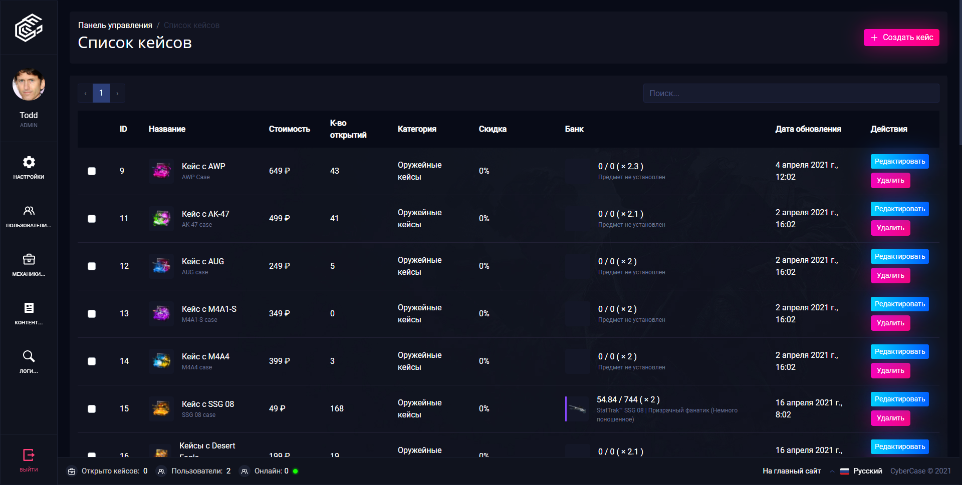Viewport: 962px width, 485px height.
Task: Open the Users section icon
Action: (x=29, y=211)
